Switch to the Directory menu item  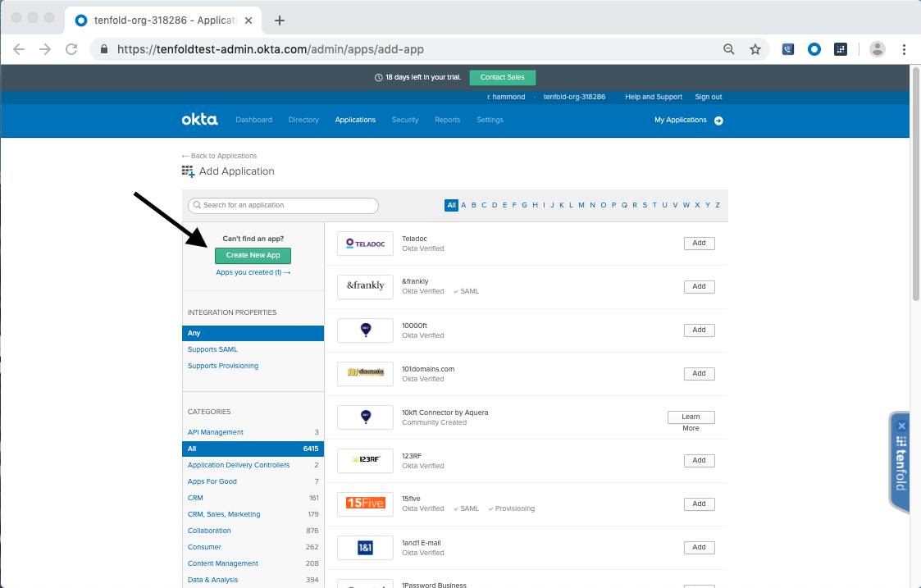click(303, 119)
